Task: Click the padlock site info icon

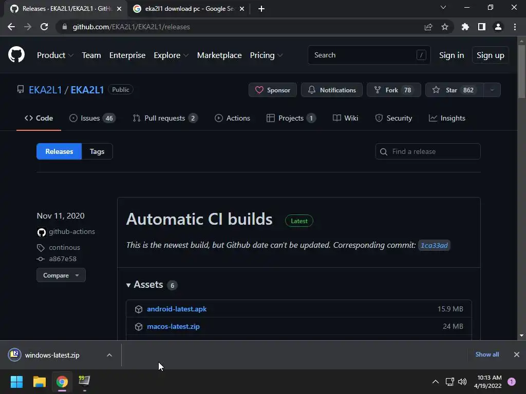Action: pos(64,27)
